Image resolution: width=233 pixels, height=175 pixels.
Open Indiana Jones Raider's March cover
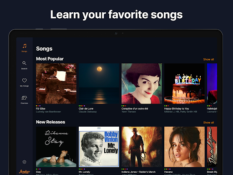(142, 147)
